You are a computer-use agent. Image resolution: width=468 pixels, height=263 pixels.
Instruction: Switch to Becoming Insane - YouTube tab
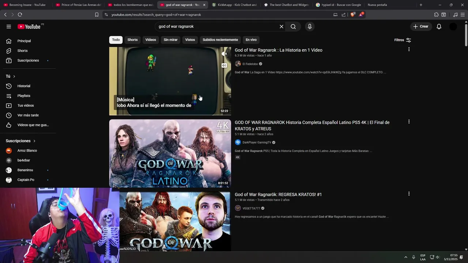point(25,5)
